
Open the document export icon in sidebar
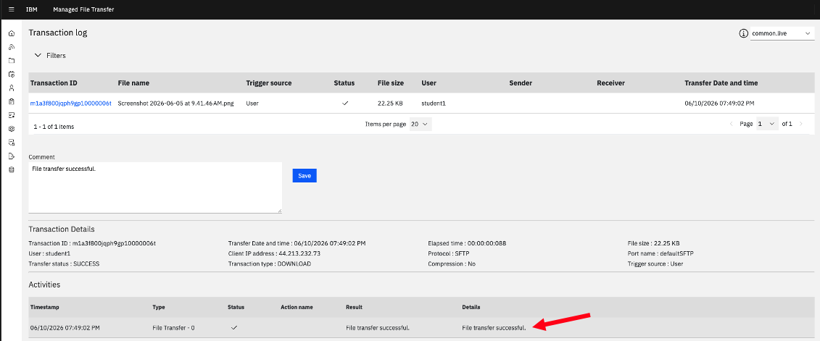(x=12, y=156)
